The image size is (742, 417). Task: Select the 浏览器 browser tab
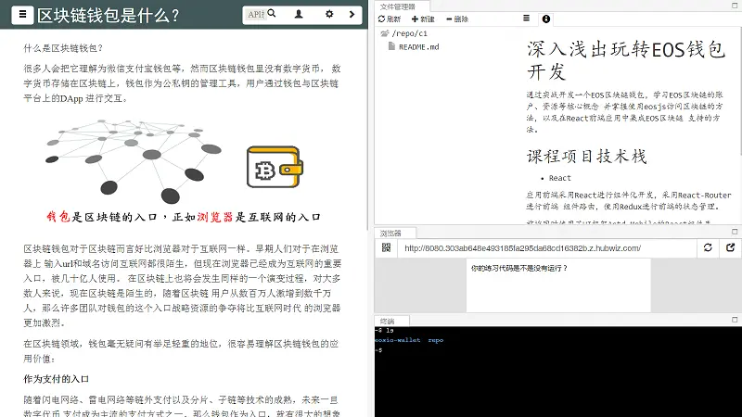point(390,234)
